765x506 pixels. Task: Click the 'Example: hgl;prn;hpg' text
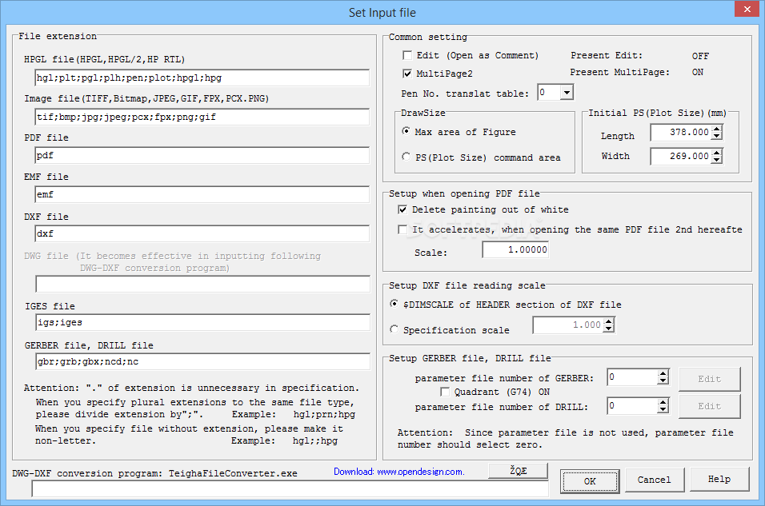[293, 414]
